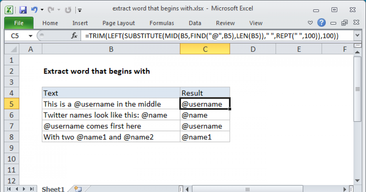Screen dimensions: 366x192
Task: Click the Excel application logo icon
Action: pyautogui.click(x=9, y=10)
